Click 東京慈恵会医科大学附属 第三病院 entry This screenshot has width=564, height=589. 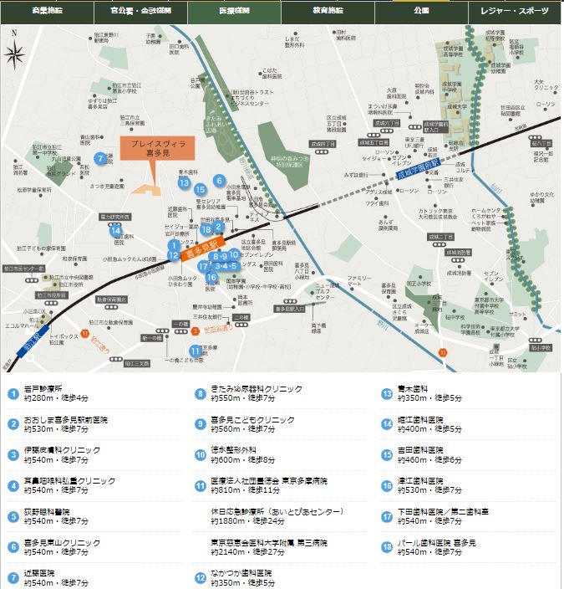tap(269, 540)
